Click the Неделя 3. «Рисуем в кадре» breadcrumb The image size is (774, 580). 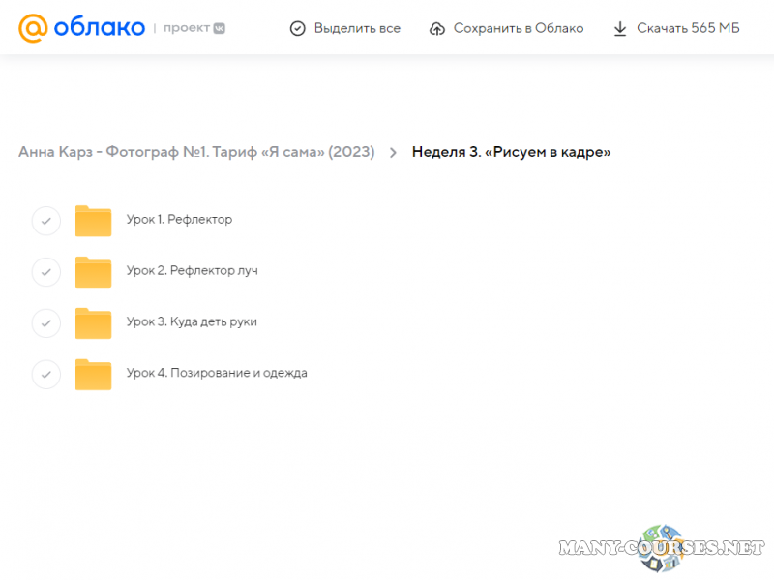(x=511, y=152)
